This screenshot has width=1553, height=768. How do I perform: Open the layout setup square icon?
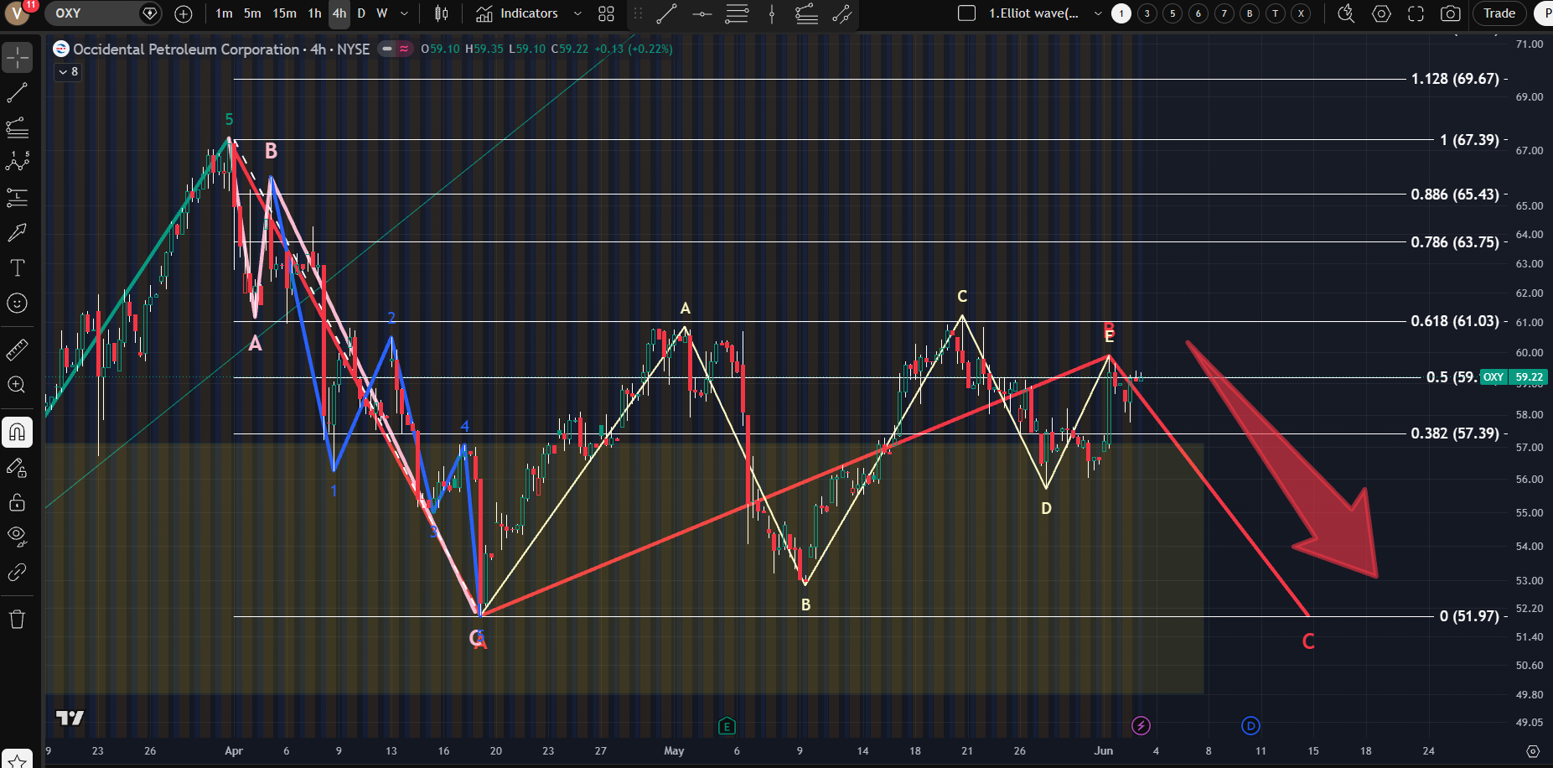click(x=966, y=13)
